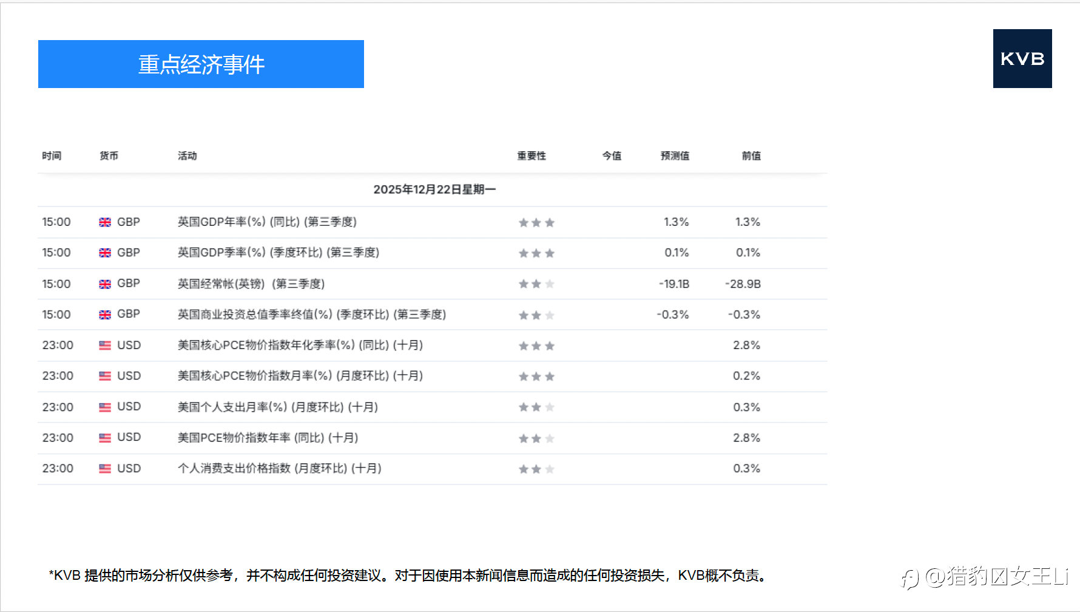Click the UK flag beside 英国商业投资总值
The height and width of the screenshot is (612, 1080).
click(105, 314)
